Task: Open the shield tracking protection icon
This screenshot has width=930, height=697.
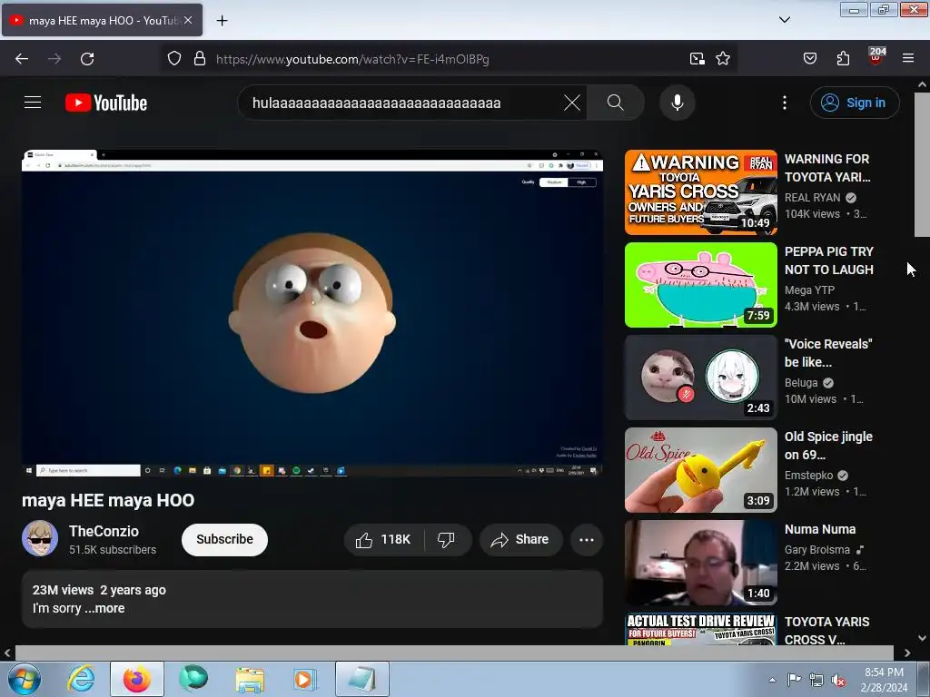Action: click(173, 59)
